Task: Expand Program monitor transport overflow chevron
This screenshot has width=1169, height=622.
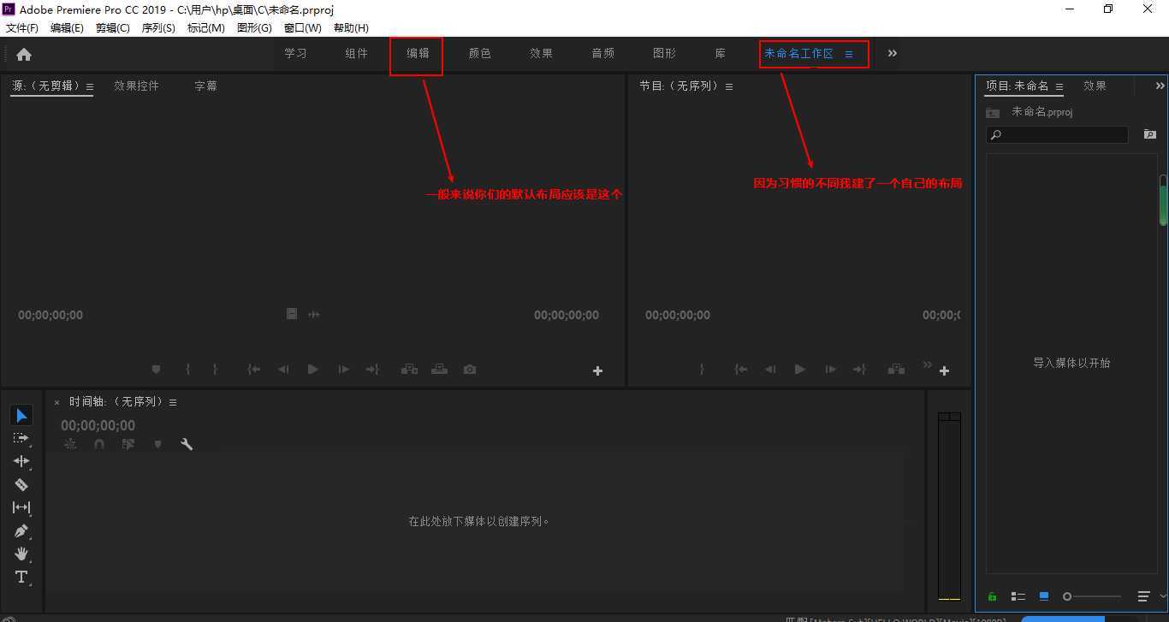Action: pos(927,365)
